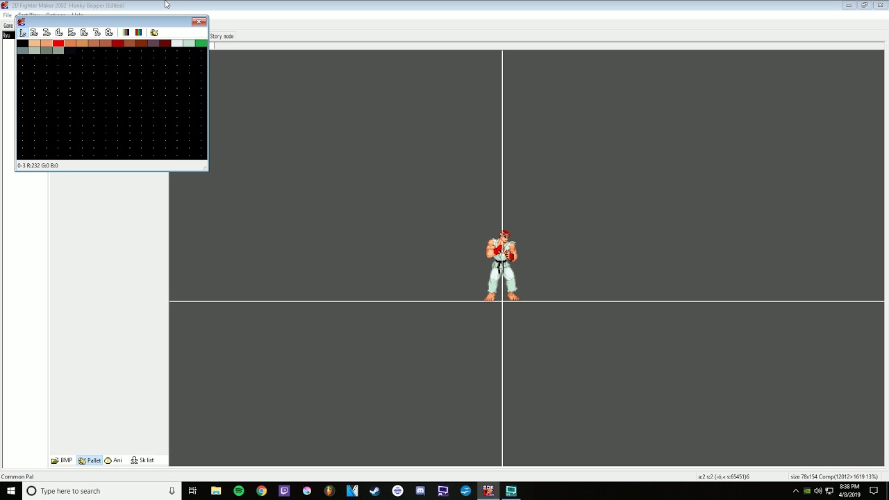This screenshot has height=500, width=889.
Task: Click the Cortana microphone icon
Action: [172, 491]
